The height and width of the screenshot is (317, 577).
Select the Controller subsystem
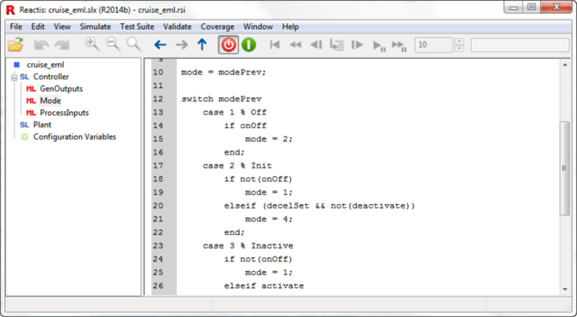[x=50, y=77]
